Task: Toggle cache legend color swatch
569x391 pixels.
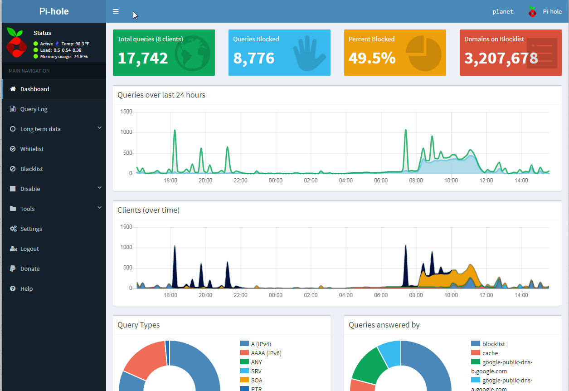Action: click(476, 353)
